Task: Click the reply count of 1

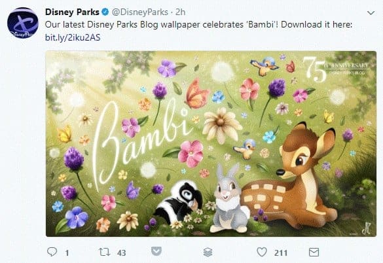Action: tap(67, 253)
